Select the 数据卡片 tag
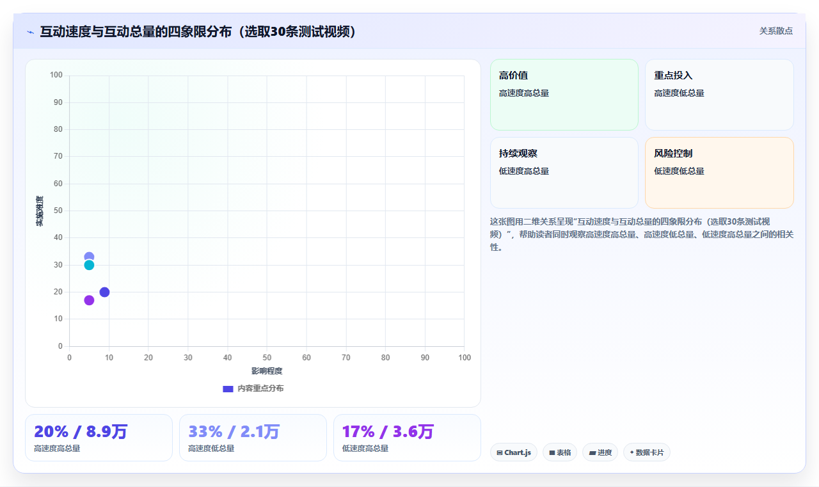Image resolution: width=819 pixels, height=487 pixels. pos(647,452)
